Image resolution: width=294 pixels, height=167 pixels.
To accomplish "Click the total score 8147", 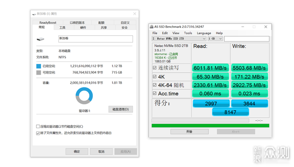I will (231, 112).
